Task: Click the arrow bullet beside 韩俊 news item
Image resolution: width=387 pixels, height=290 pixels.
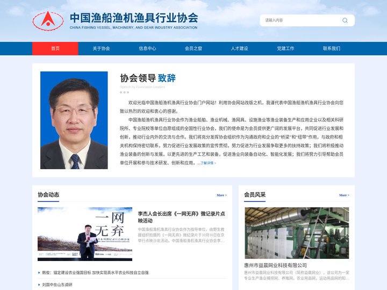Action: point(39,273)
